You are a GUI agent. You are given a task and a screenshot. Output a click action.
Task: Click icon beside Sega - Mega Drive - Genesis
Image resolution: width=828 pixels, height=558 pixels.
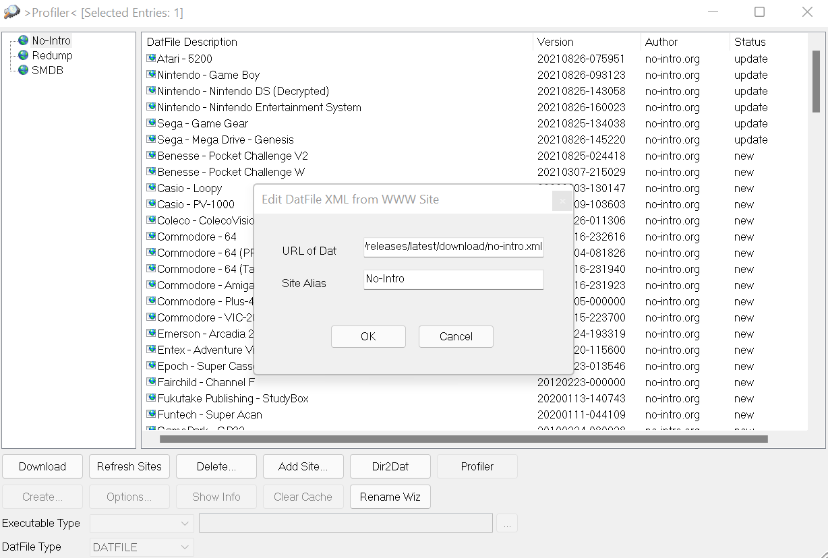pyautogui.click(x=152, y=139)
